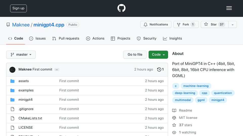Open the Projects tab
Viewport: 243px width, 136px height.
click(x=120, y=38)
